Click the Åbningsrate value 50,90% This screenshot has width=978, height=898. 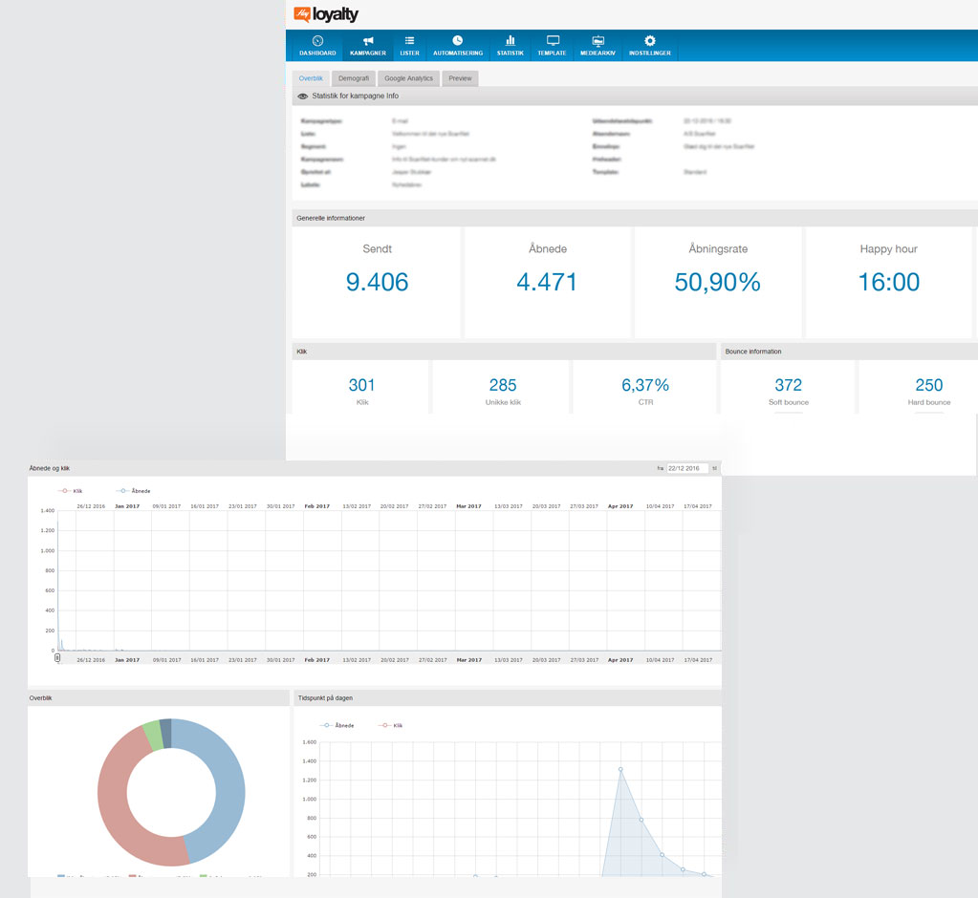pyautogui.click(x=717, y=283)
